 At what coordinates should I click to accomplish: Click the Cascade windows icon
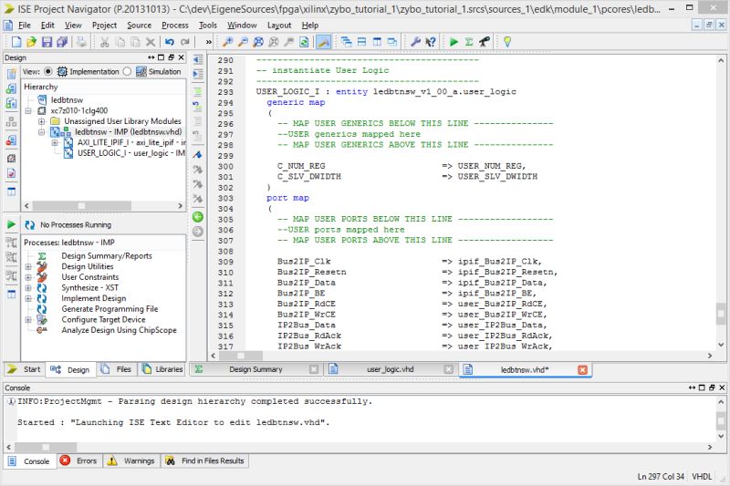point(347,42)
